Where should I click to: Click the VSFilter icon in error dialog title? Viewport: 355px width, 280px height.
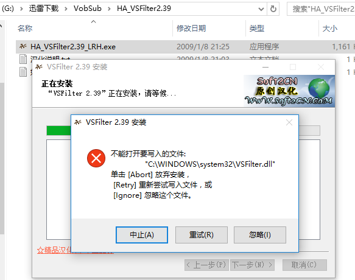[x=78, y=122]
